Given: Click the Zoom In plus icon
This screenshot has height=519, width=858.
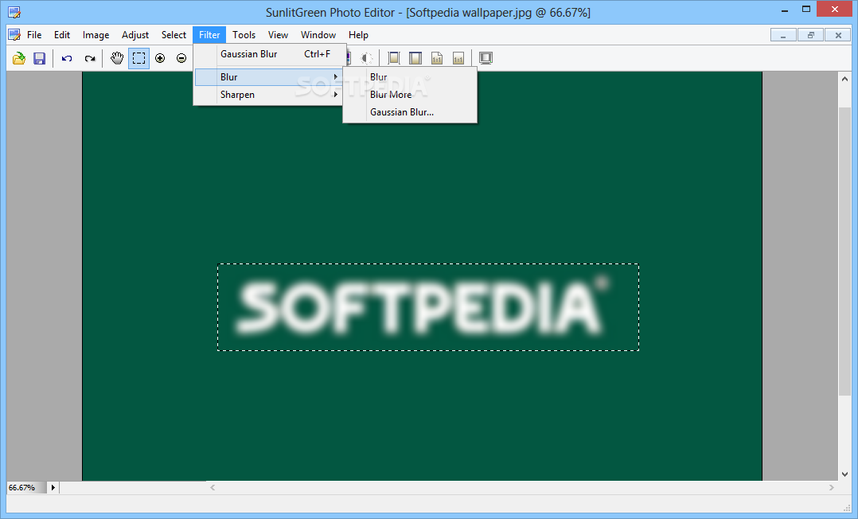Looking at the screenshot, I should pos(160,58).
